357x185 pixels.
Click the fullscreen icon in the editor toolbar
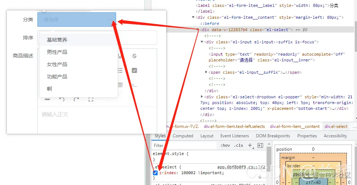91,99
